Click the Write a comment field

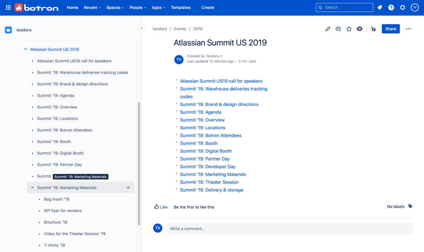248,228
